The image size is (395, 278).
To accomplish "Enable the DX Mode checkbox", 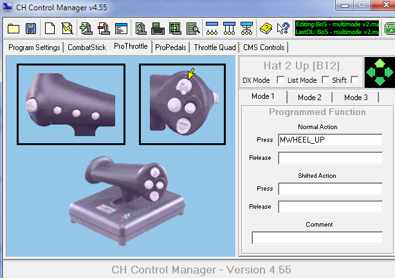I will click(x=280, y=80).
